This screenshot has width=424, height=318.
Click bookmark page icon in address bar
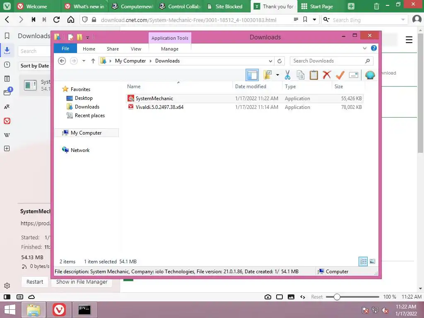[x=305, y=19]
